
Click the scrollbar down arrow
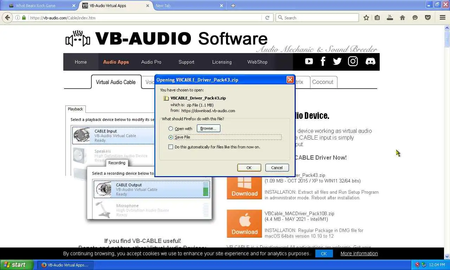tap(447, 256)
